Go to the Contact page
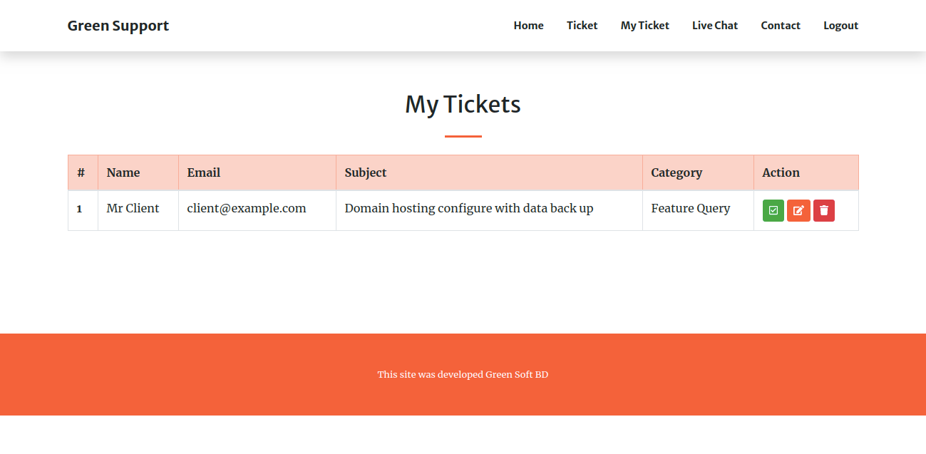The height and width of the screenshot is (454, 926). (780, 25)
